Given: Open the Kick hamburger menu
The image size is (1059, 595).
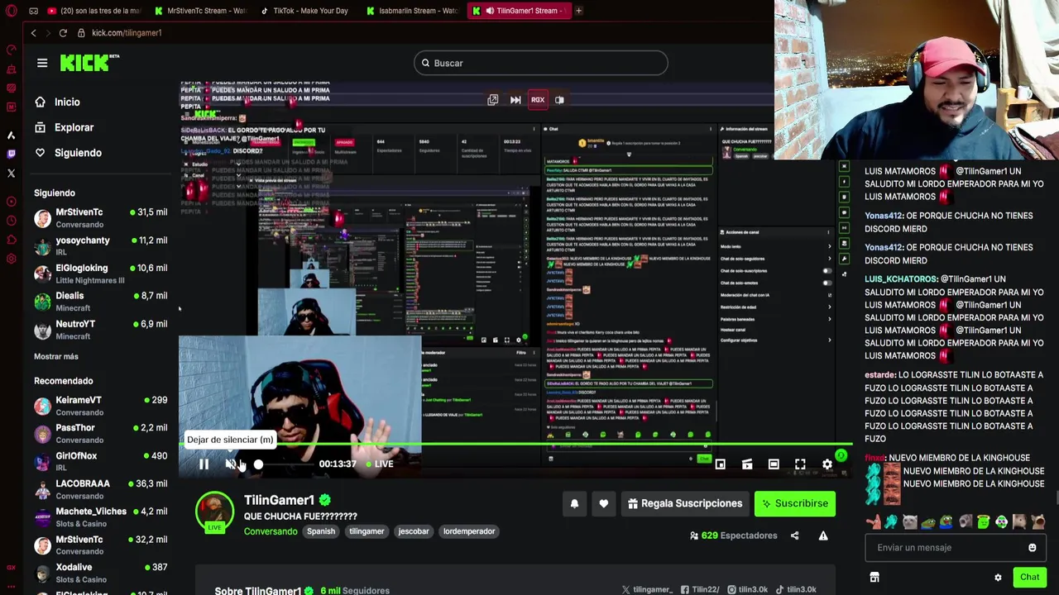Looking at the screenshot, I should [x=42, y=63].
